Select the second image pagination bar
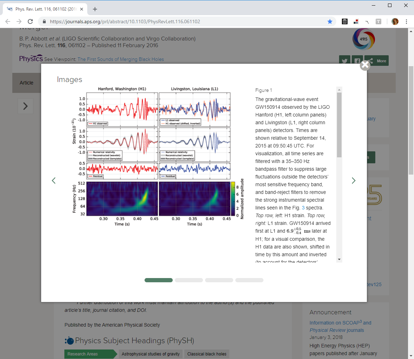 pyautogui.click(x=189, y=280)
